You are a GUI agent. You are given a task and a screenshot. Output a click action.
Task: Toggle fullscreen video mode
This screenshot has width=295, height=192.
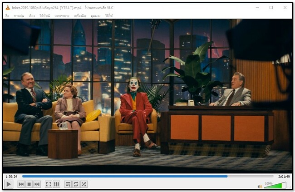tap(49, 184)
